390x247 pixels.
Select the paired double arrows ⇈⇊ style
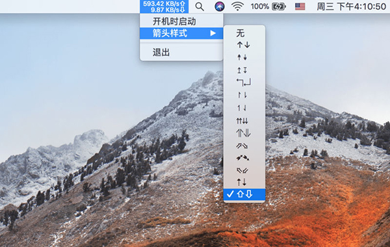(244, 121)
